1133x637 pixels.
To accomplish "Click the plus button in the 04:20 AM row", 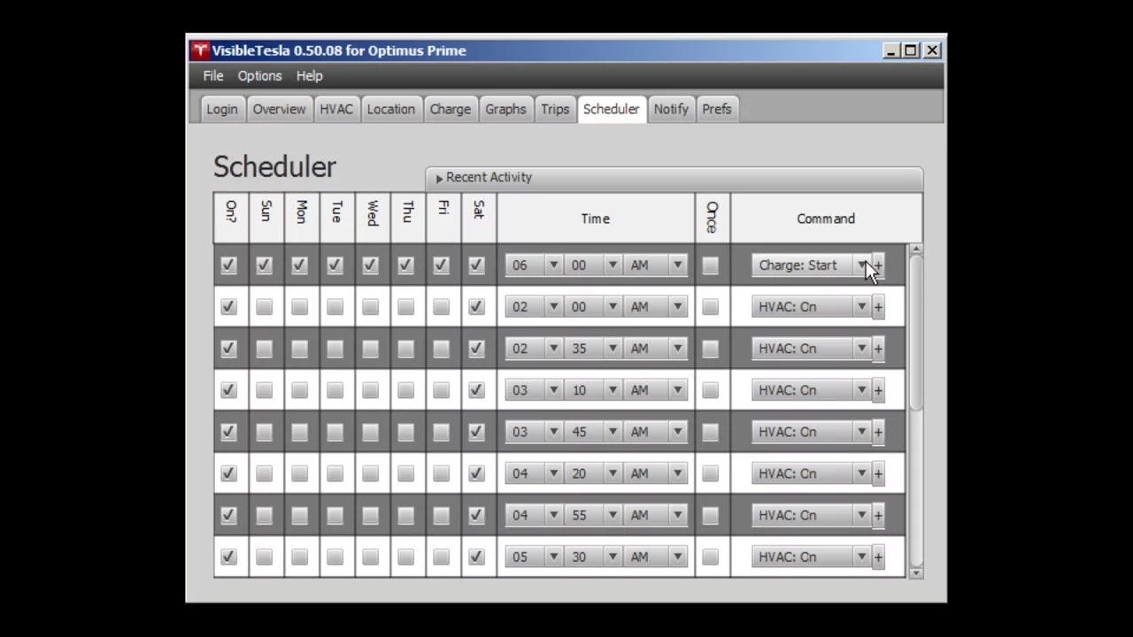I will point(878,473).
